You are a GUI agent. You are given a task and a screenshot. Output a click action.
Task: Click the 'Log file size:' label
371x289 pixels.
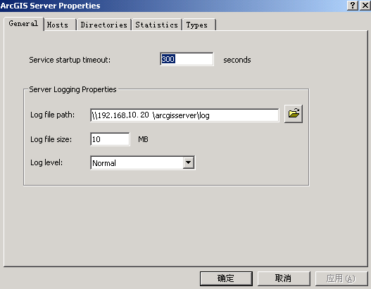click(51, 139)
